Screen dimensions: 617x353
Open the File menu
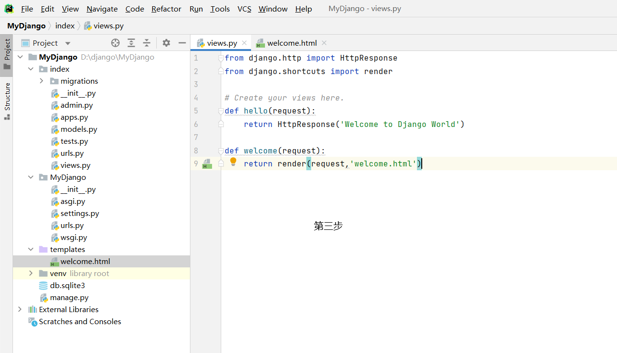pos(27,9)
